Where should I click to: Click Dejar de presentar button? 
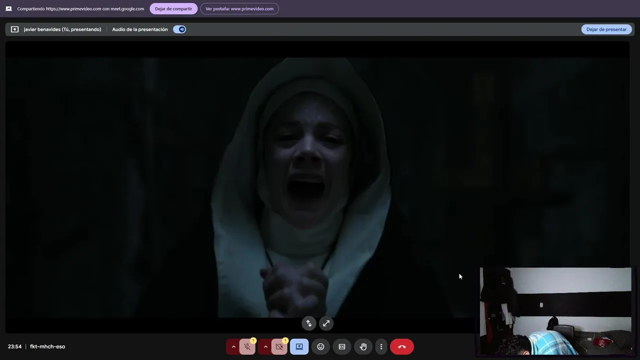[x=606, y=29]
